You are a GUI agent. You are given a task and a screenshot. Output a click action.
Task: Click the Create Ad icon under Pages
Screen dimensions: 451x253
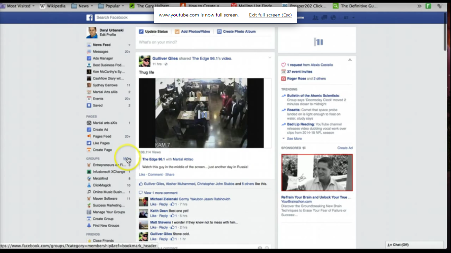pyautogui.click(x=89, y=129)
